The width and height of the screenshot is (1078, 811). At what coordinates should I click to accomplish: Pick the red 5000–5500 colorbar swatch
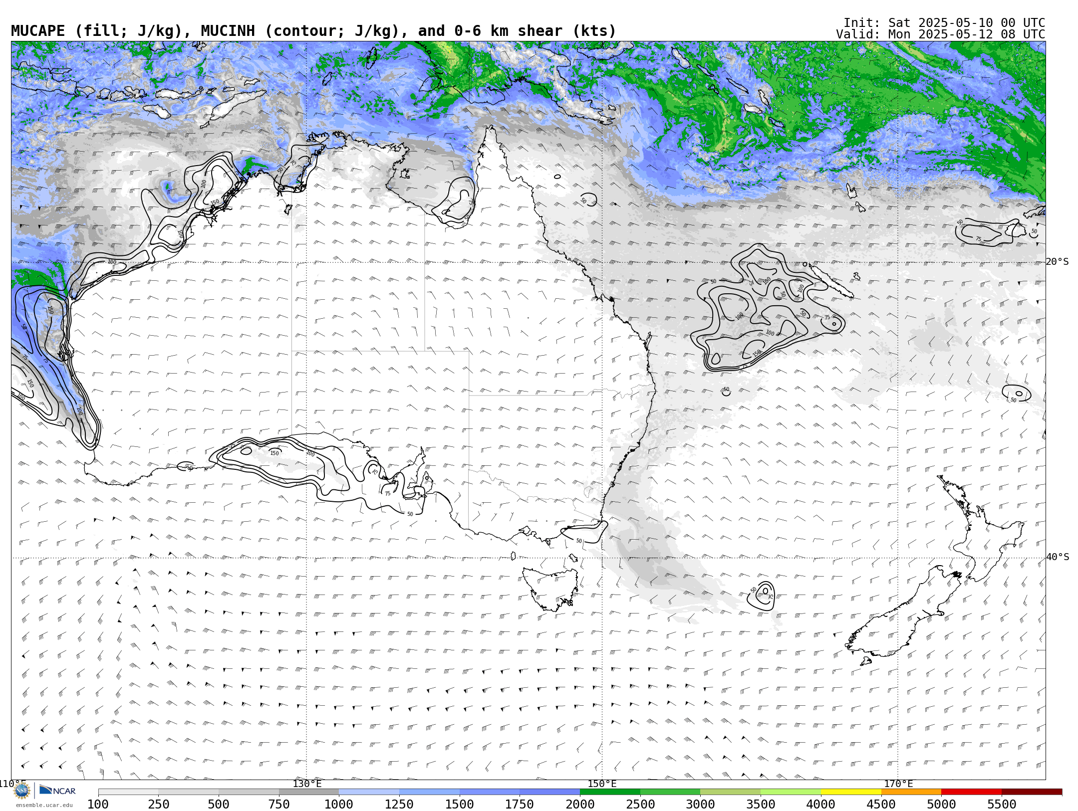[x=971, y=792]
